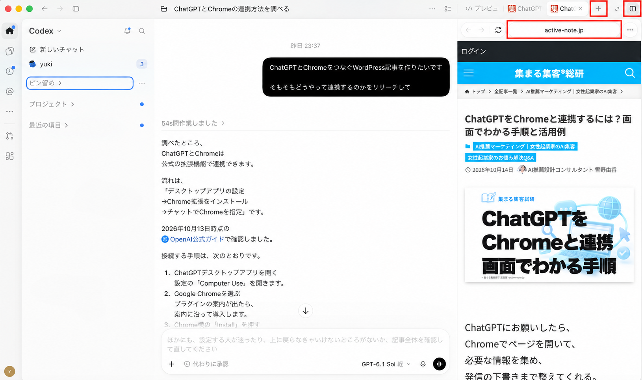Expand the 最近の項目 section
Screen dimensions: 642x380
point(49,125)
